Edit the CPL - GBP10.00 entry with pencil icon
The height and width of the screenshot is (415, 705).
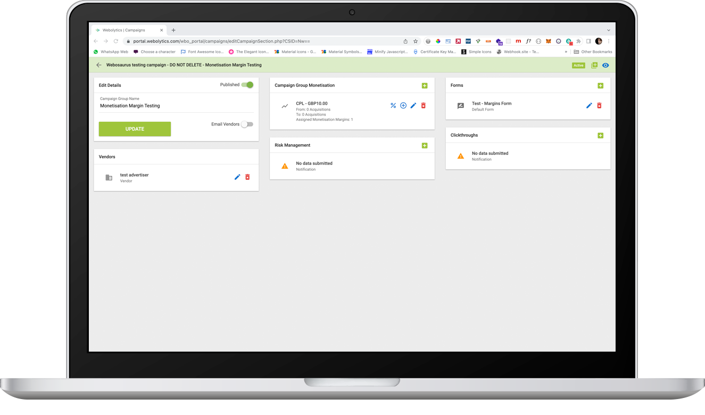(413, 105)
